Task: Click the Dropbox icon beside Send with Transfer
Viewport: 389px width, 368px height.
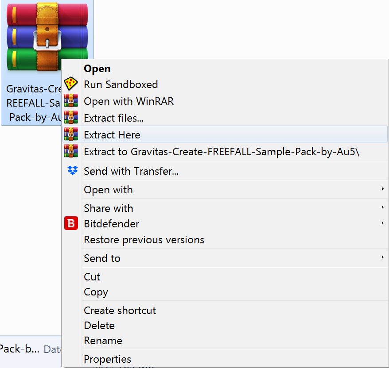Action: coord(73,170)
